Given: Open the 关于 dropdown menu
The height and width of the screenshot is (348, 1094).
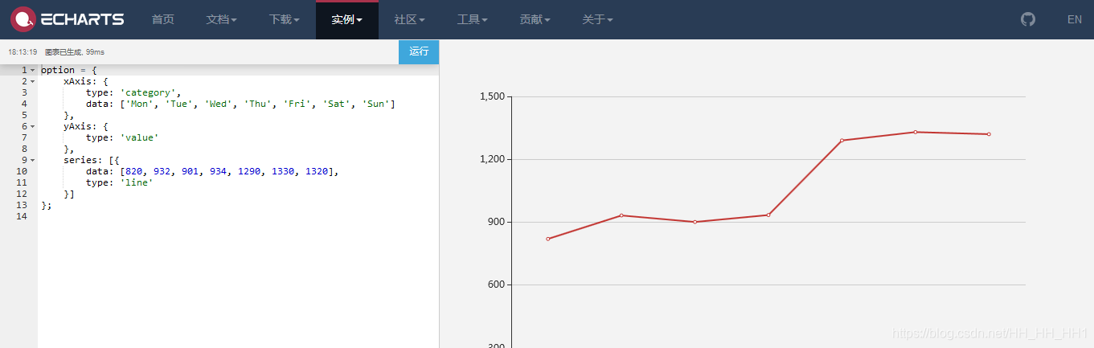Looking at the screenshot, I should pos(597,19).
